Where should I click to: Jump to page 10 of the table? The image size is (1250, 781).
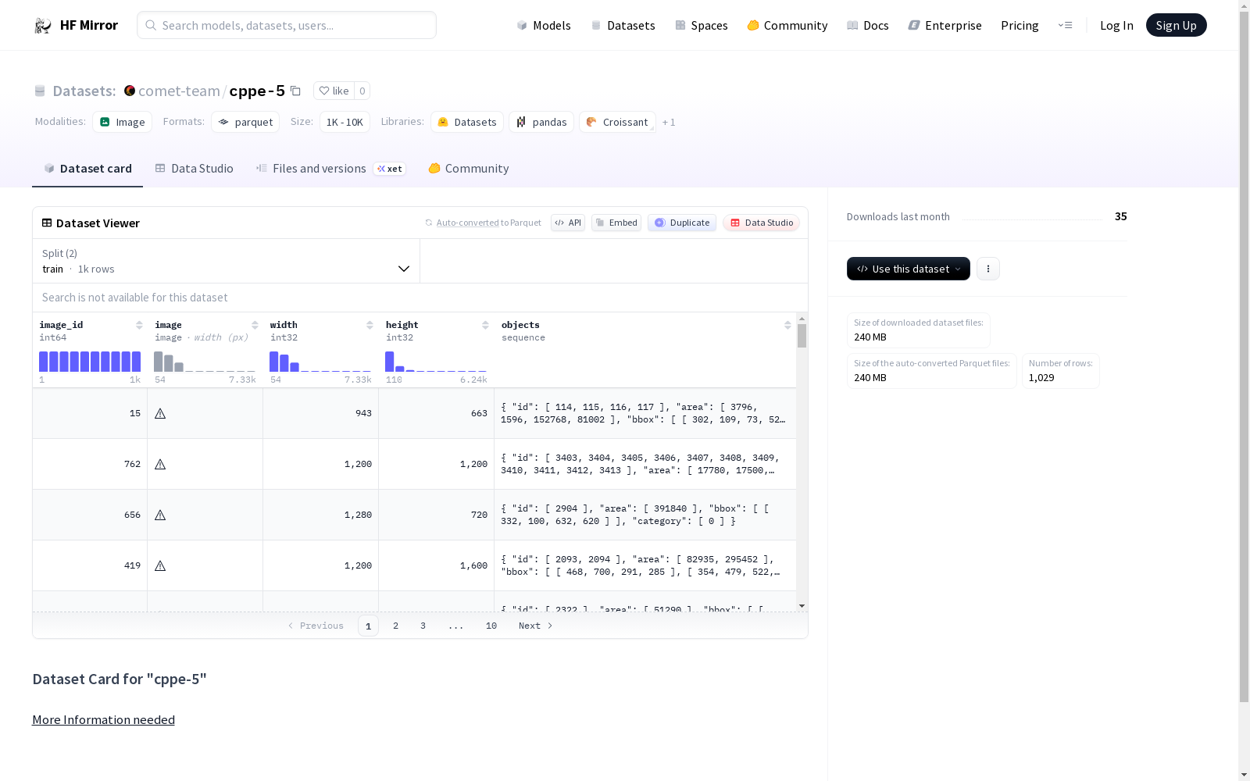491,626
